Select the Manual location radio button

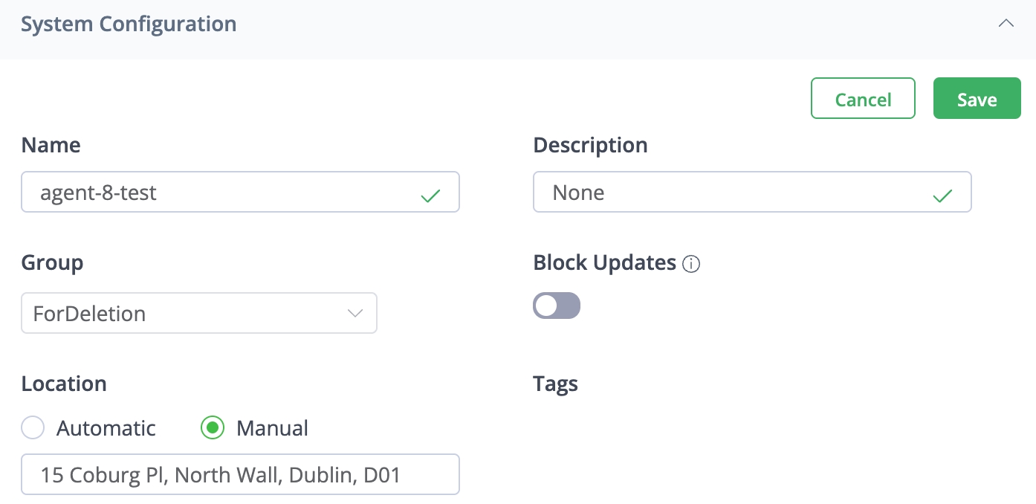click(x=213, y=428)
